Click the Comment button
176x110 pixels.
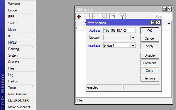(150, 63)
